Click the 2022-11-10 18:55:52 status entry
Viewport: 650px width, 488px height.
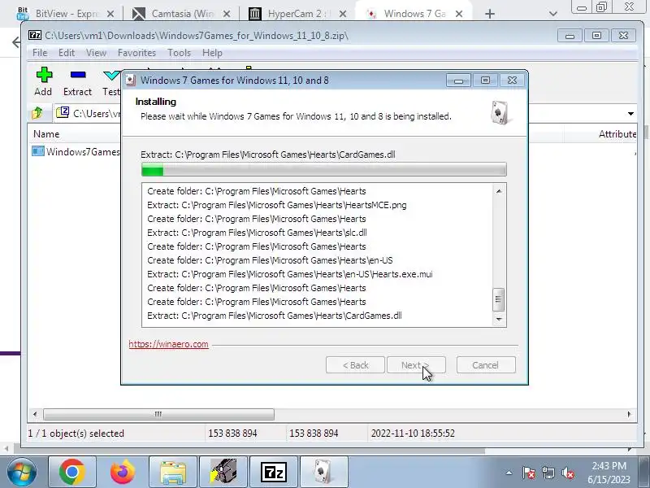click(x=413, y=434)
